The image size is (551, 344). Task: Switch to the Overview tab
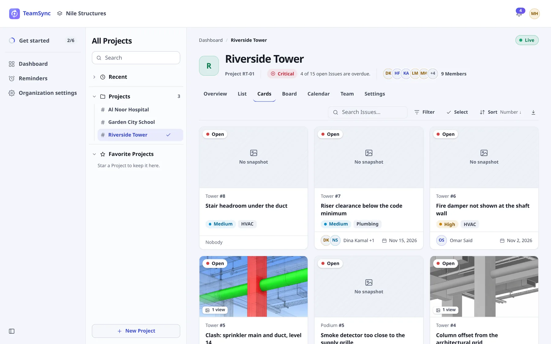click(x=215, y=94)
